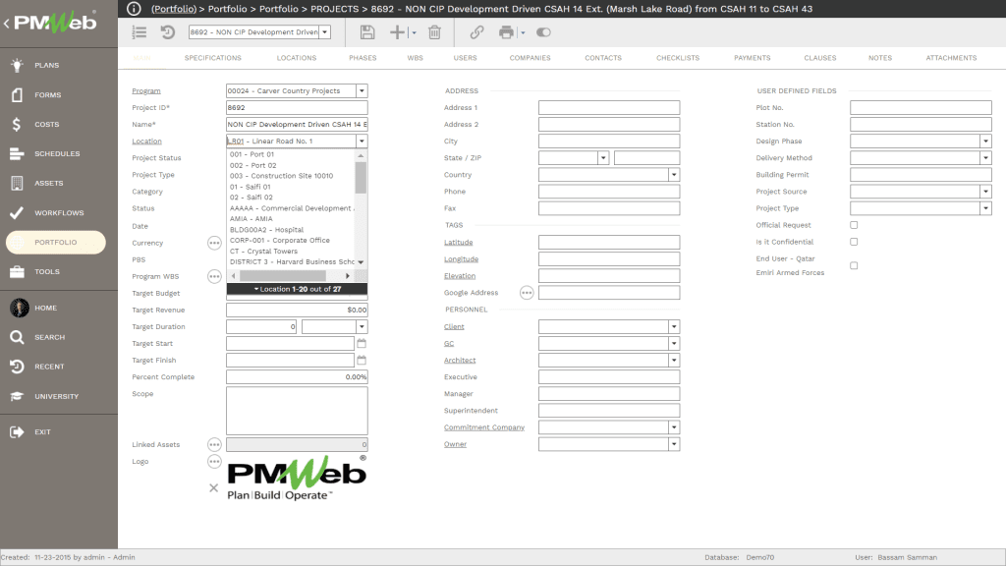Switch to Locations tab
The height and width of the screenshot is (566, 1006).
coord(297,58)
